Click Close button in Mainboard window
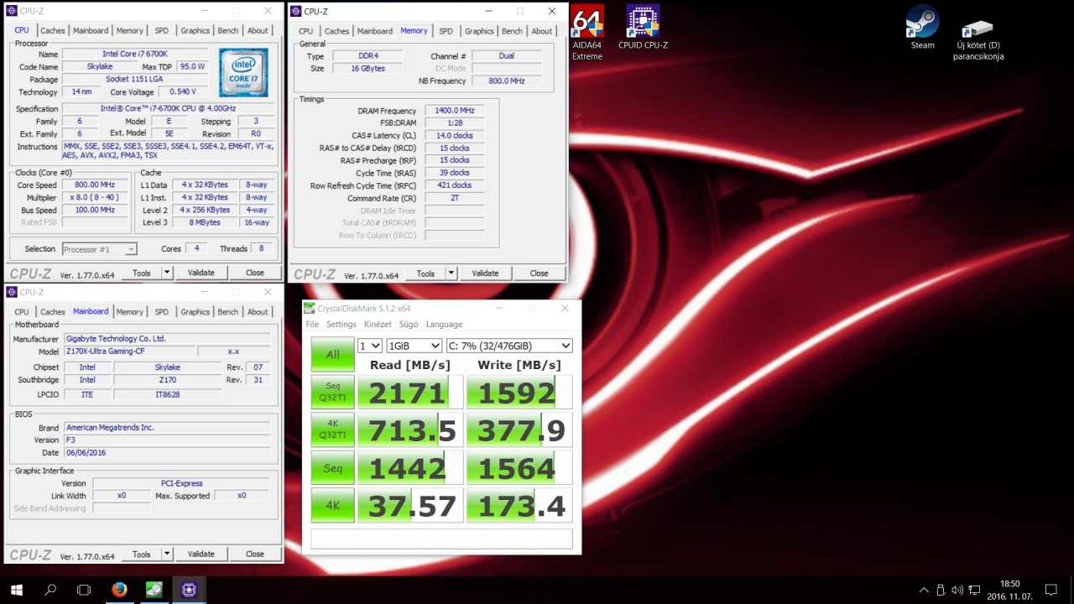1074x604 pixels. (x=255, y=554)
